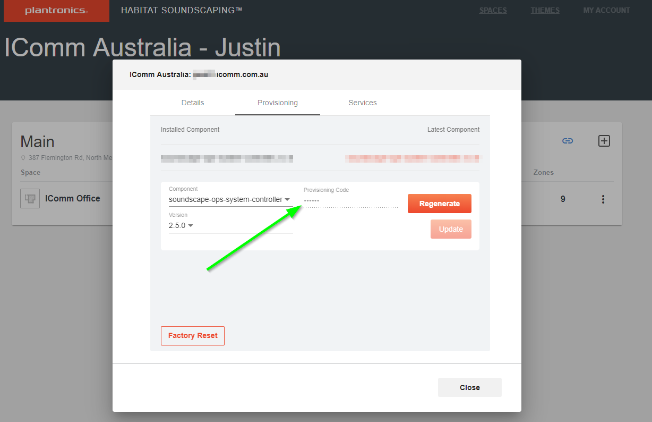Click the IComm Australia - Justin page title

(x=142, y=47)
